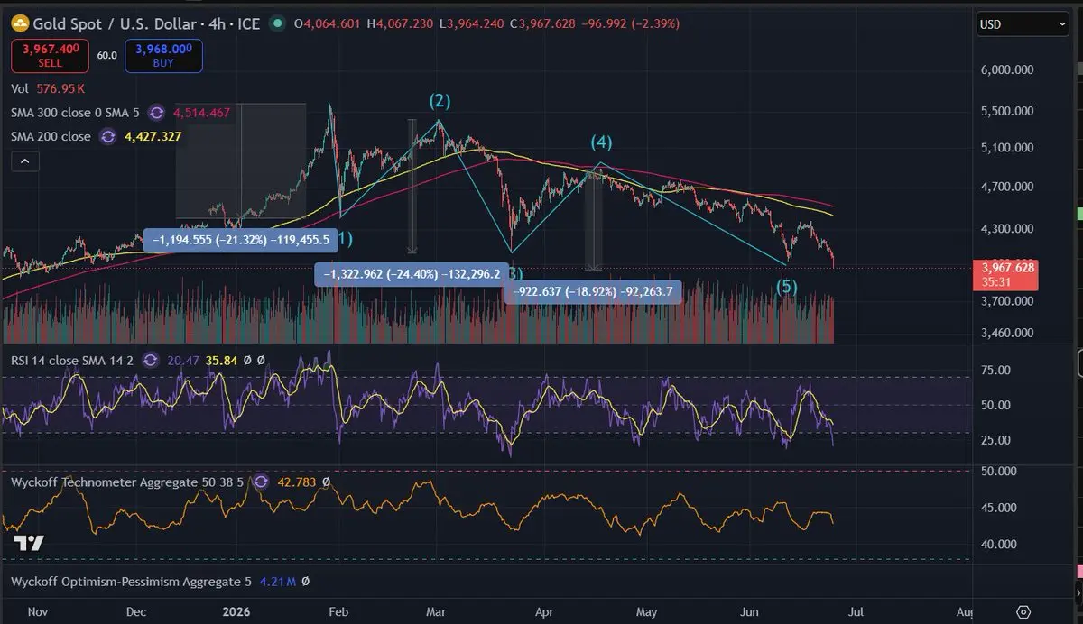Click the green market status indicator dot

(277, 23)
